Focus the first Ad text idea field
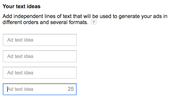The height and width of the screenshot is (99, 183). tap(40, 40)
